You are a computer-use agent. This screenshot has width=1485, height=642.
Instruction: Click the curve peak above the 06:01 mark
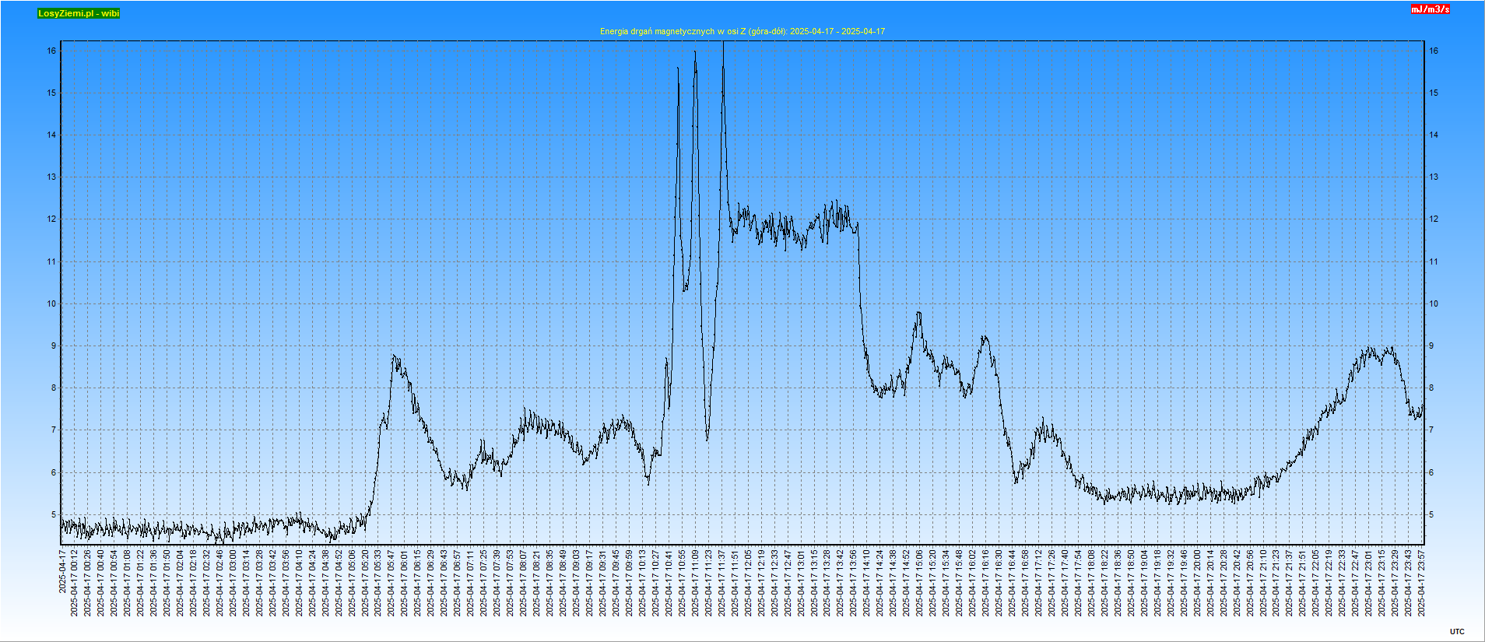click(395, 357)
